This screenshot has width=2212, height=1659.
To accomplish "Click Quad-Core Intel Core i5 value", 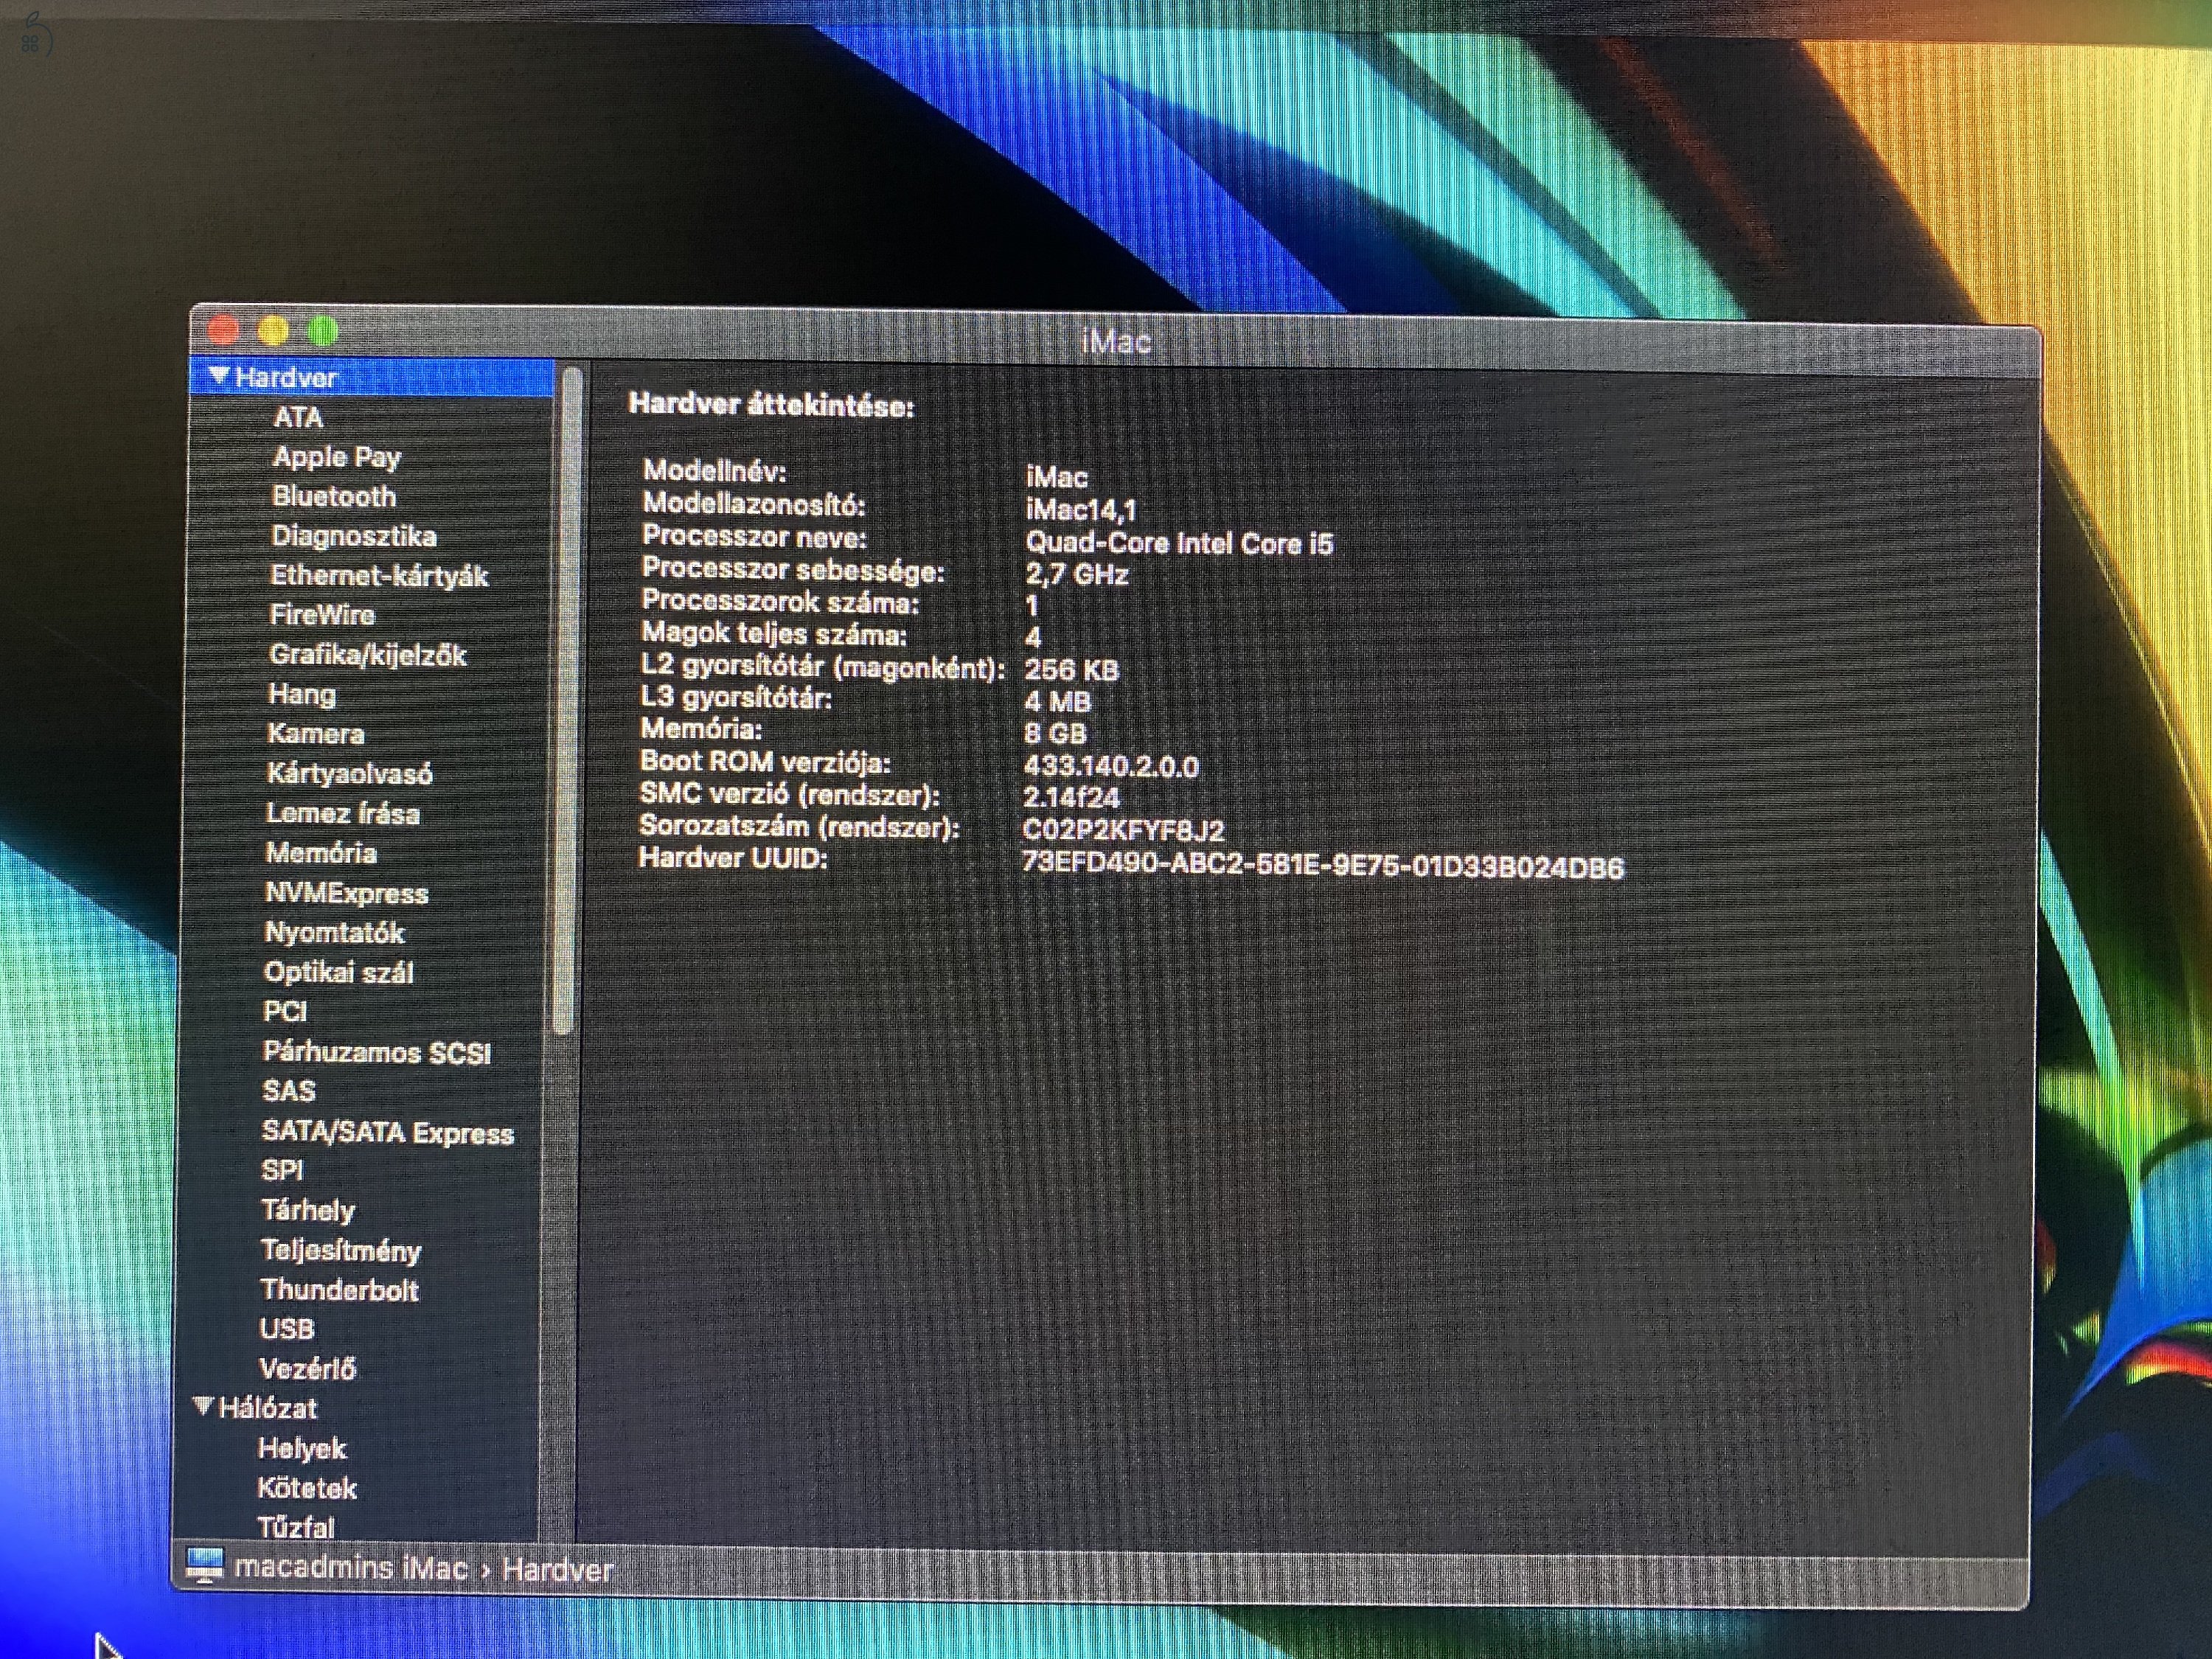I will (1179, 543).
